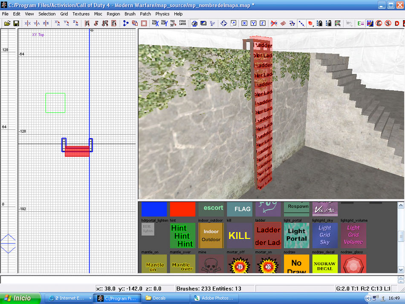405x304 pixels.
Task: Click the red D icon in toolbar
Action: tap(396, 23)
